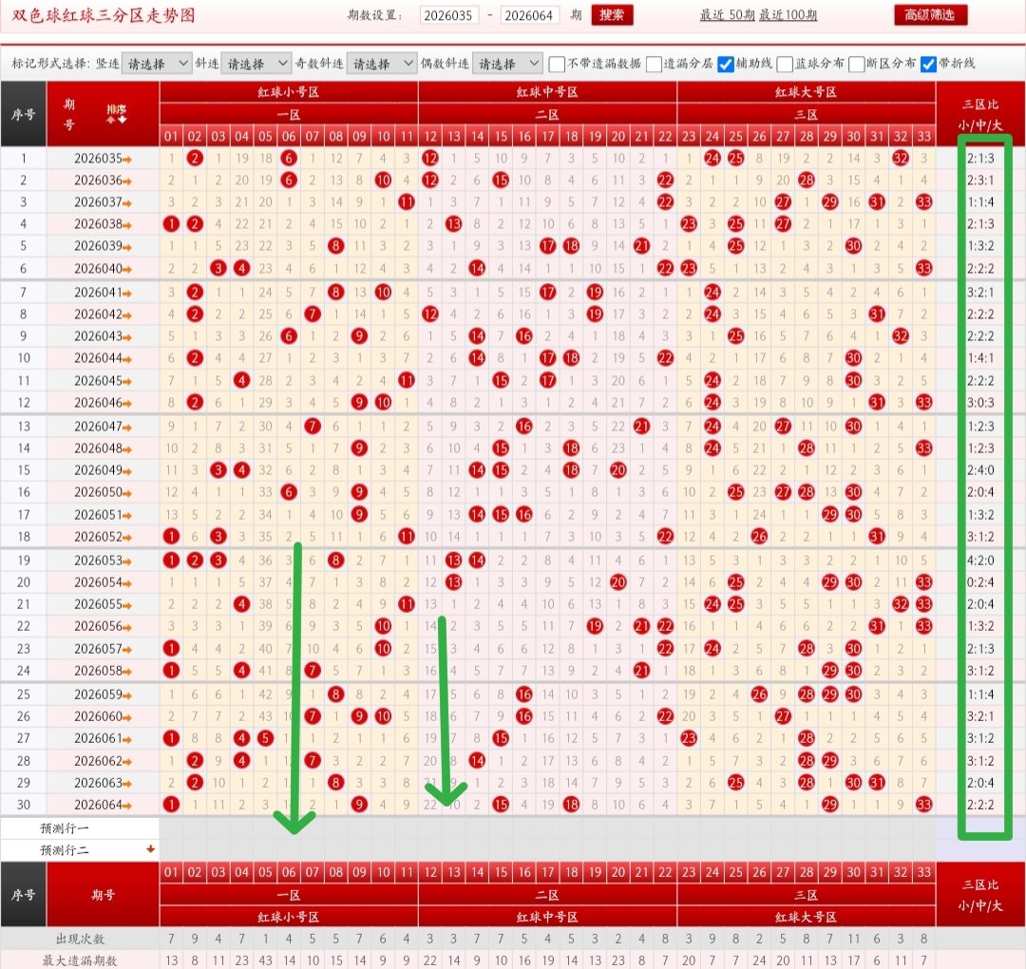The image size is (1026, 969).
Task: Open the 斜连 请选择 dropdown
Action: 256,64
